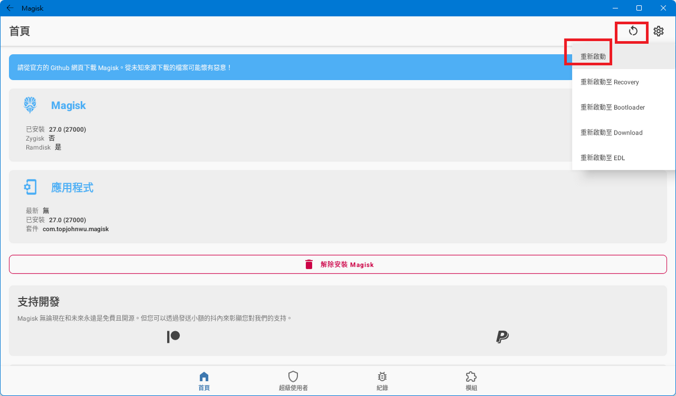Image resolution: width=676 pixels, height=396 pixels.
Task: Click the 應用程式 card heading
Action: coord(72,188)
